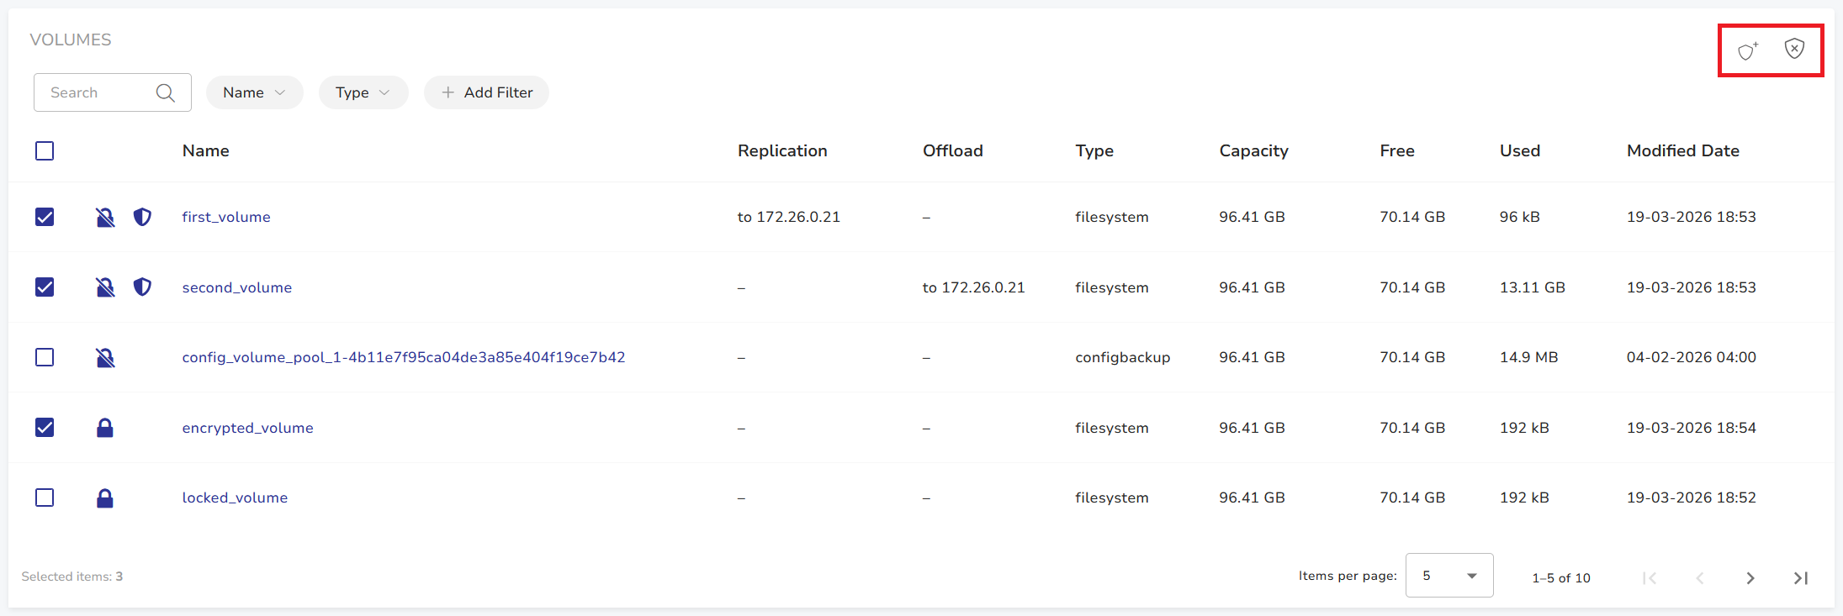Expand the Type filter dropdown
1843x616 pixels.
(x=363, y=92)
